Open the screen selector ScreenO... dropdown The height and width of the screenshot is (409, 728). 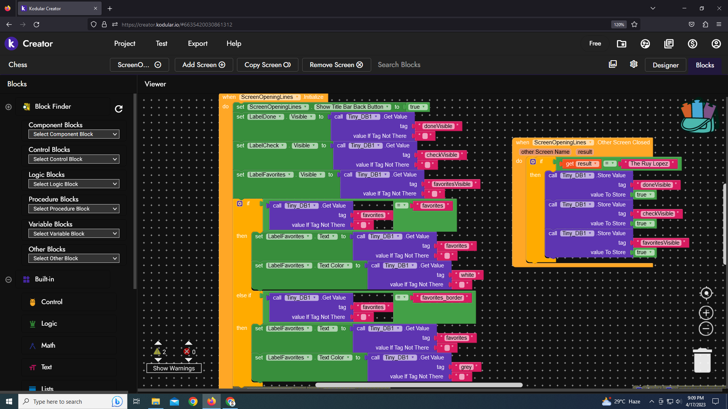point(140,65)
